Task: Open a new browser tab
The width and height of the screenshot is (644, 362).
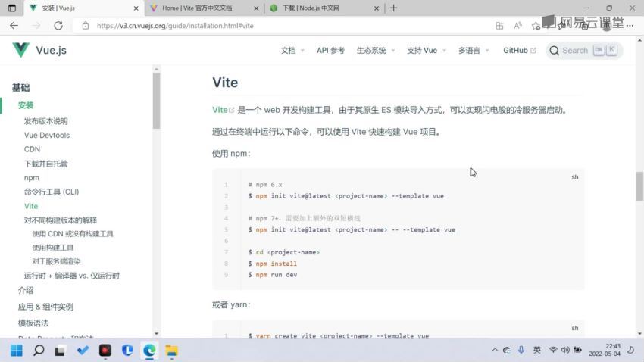Action: (x=393, y=8)
